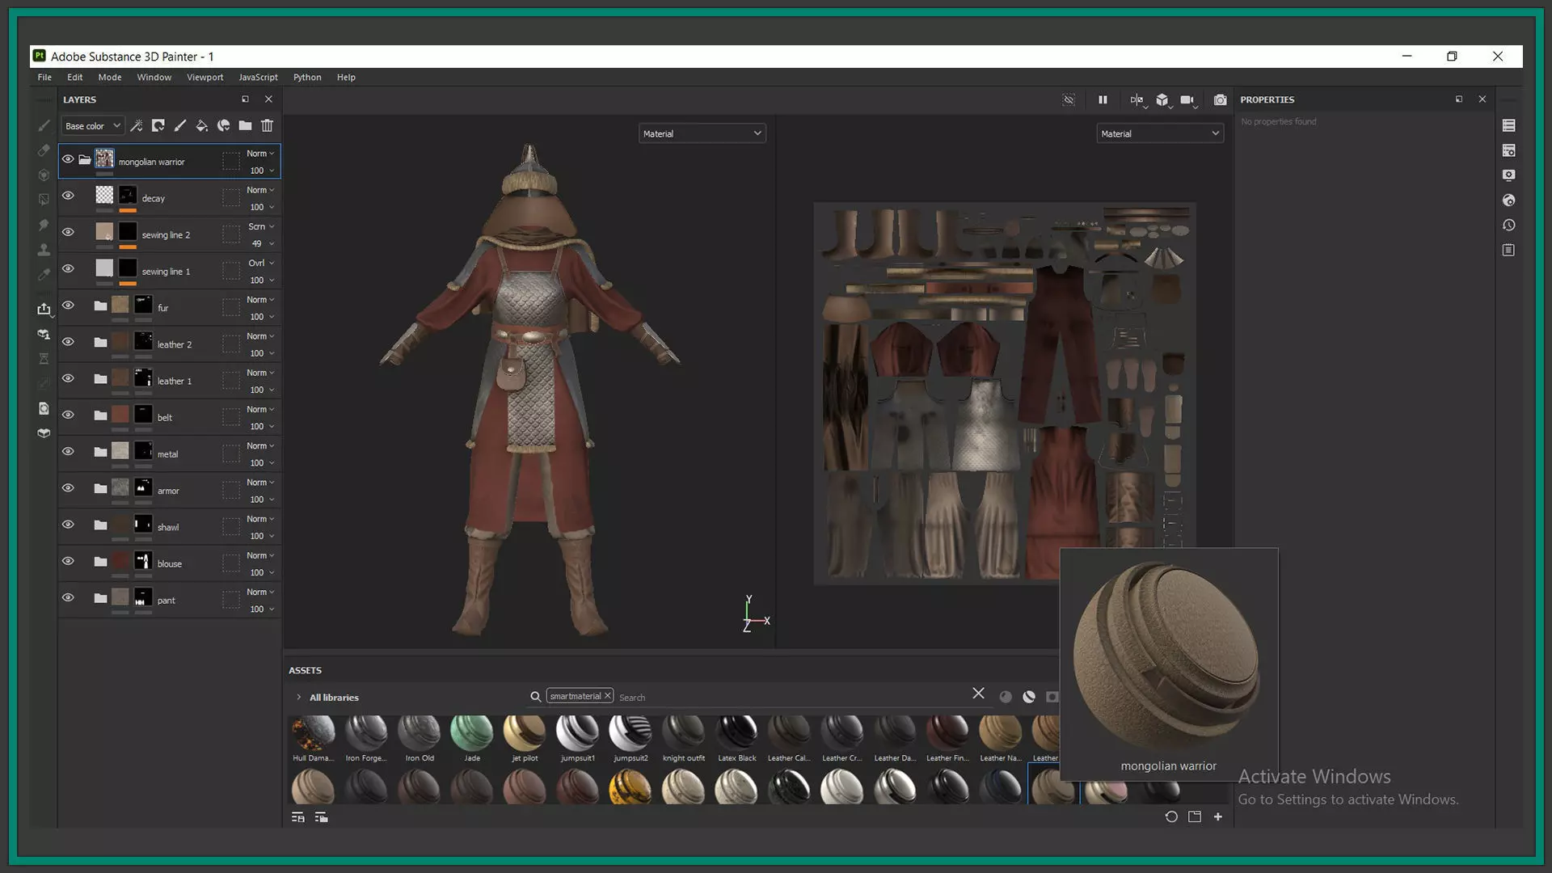Toggle visibility of sewing line 2 layer

(x=68, y=232)
